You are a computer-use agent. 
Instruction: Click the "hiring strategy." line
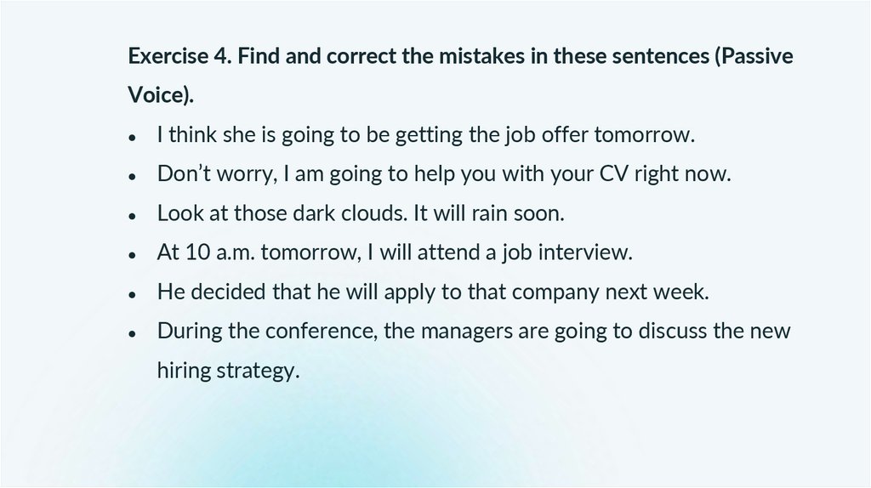pos(228,371)
